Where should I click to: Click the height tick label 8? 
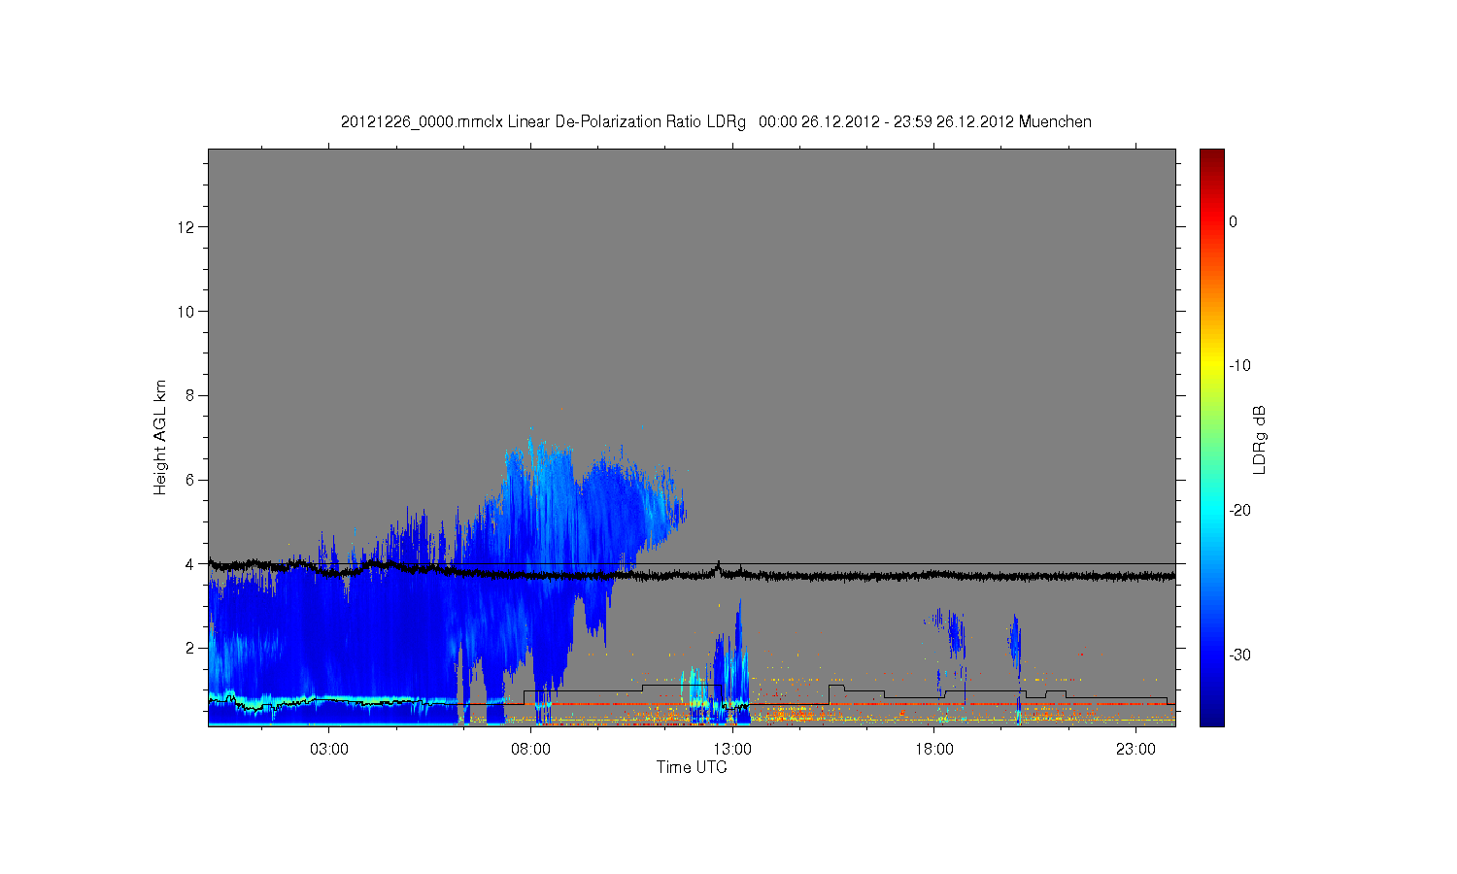[x=190, y=395]
